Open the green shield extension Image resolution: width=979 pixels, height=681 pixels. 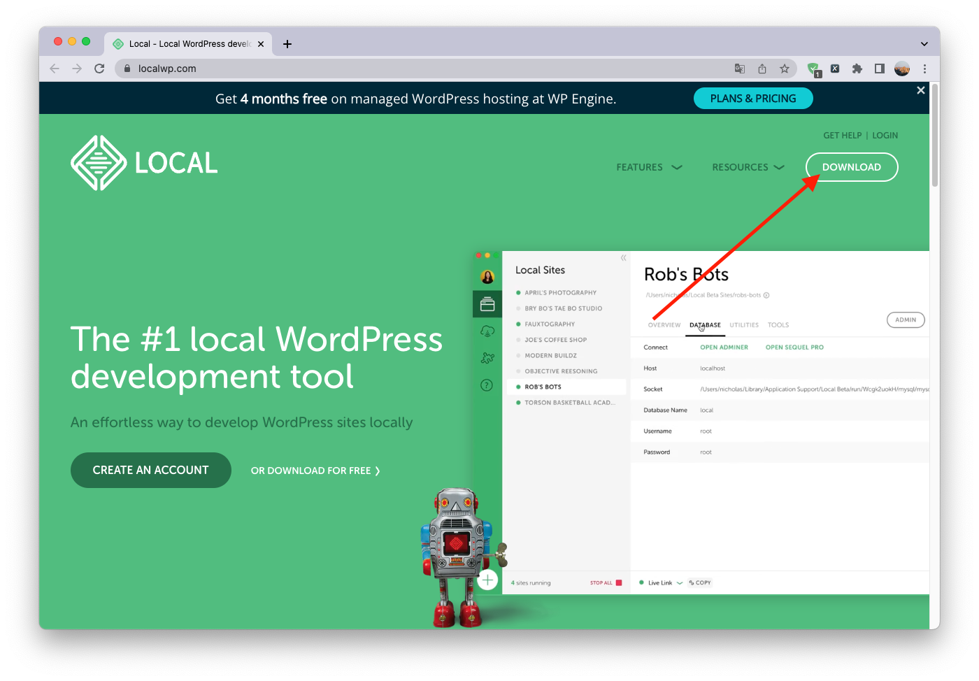(x=813, y=69)
